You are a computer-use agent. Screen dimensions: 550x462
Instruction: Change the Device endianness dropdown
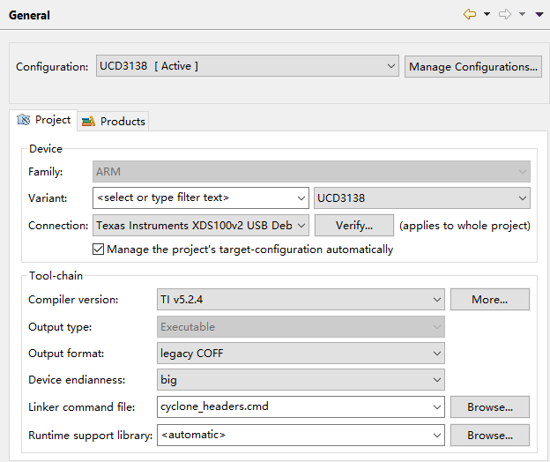[300, 380]
